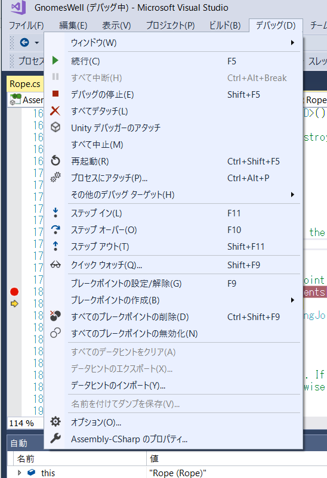Click the Step Into arrow icon
Image resolution: width=327 pixels, height=478 pixels.
click(55, 213)
